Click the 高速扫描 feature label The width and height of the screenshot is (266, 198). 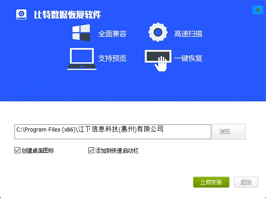(x=188, y=34)
